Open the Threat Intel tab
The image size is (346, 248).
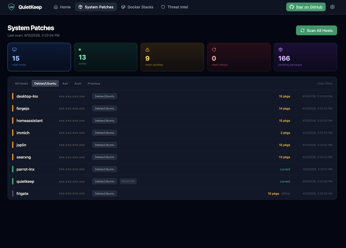click(x=174, y=7)
